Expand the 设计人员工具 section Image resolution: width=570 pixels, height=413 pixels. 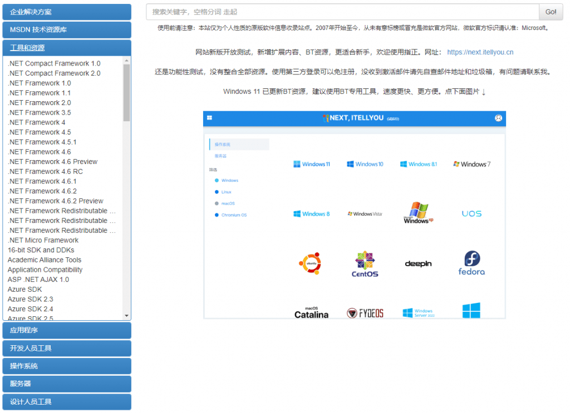point(67,402)
